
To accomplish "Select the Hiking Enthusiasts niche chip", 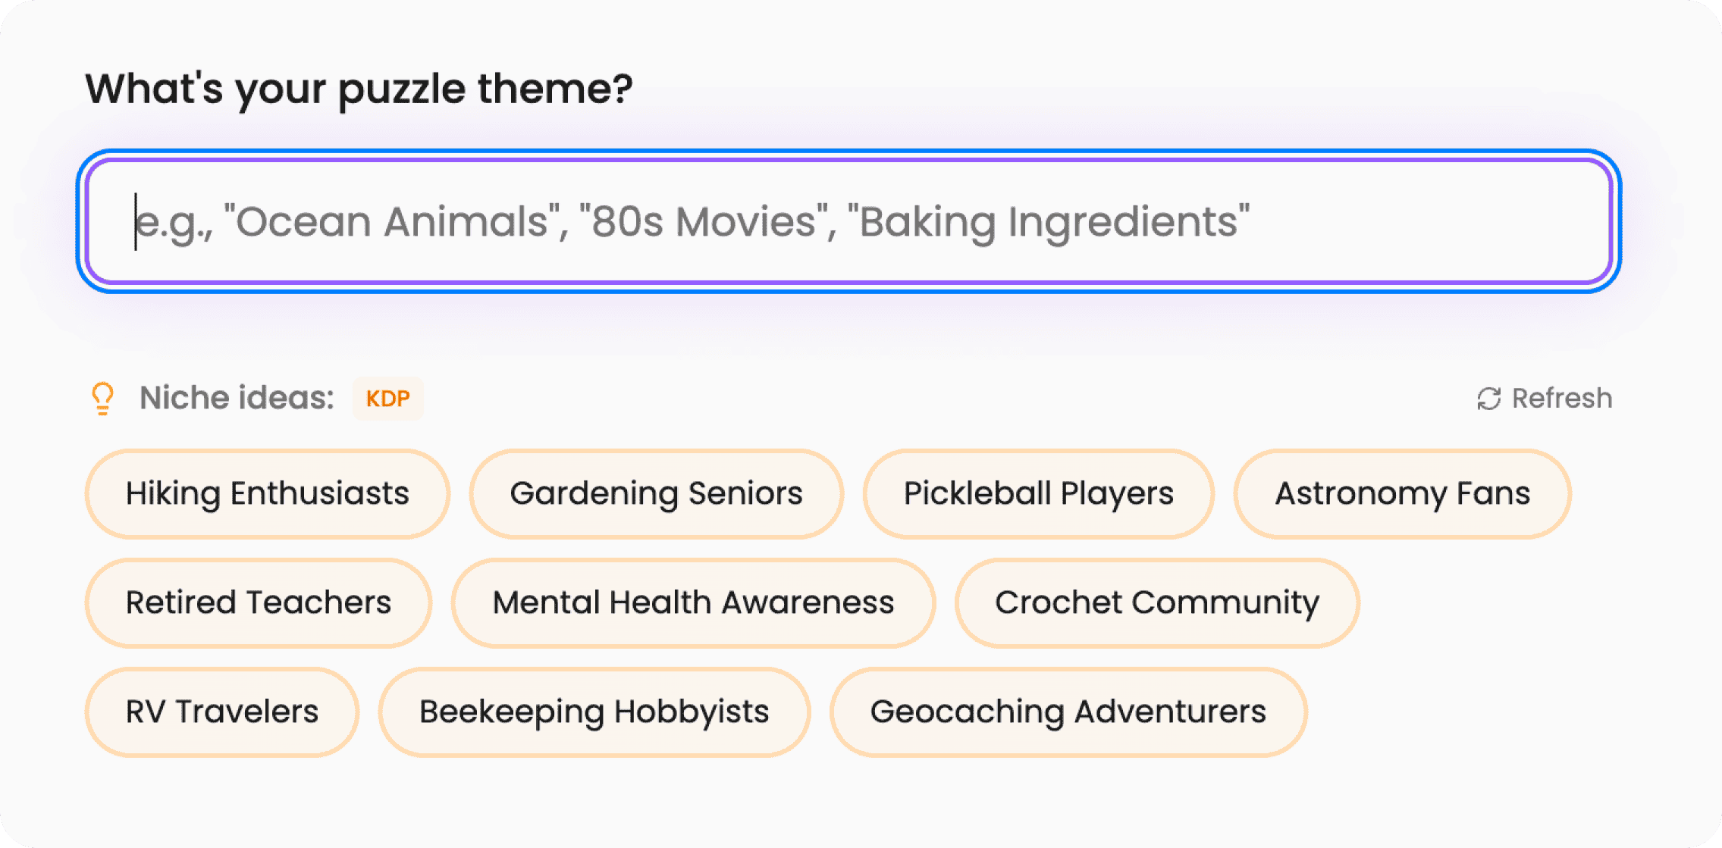I will tap(267, 493).
